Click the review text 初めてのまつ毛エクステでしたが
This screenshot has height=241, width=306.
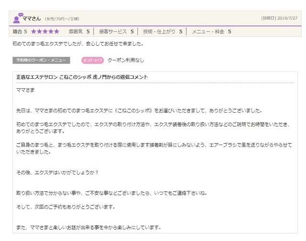[x=77, y=44]
